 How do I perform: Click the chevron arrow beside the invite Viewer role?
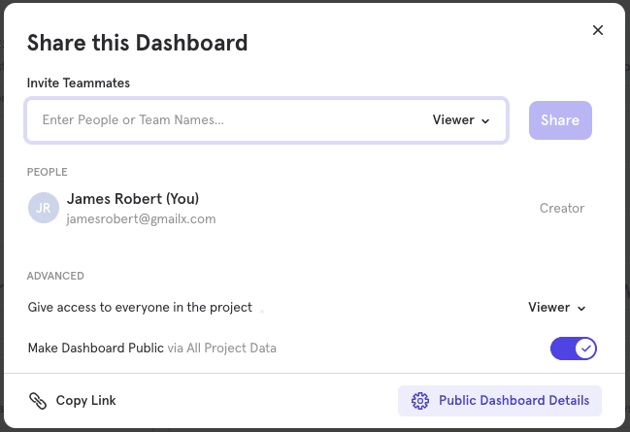point(485,121)
